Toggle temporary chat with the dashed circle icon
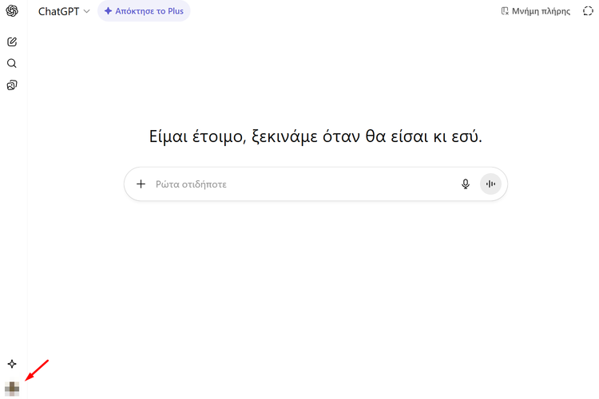The height and width of the screenshot is (399, 599). click(587, 11)
